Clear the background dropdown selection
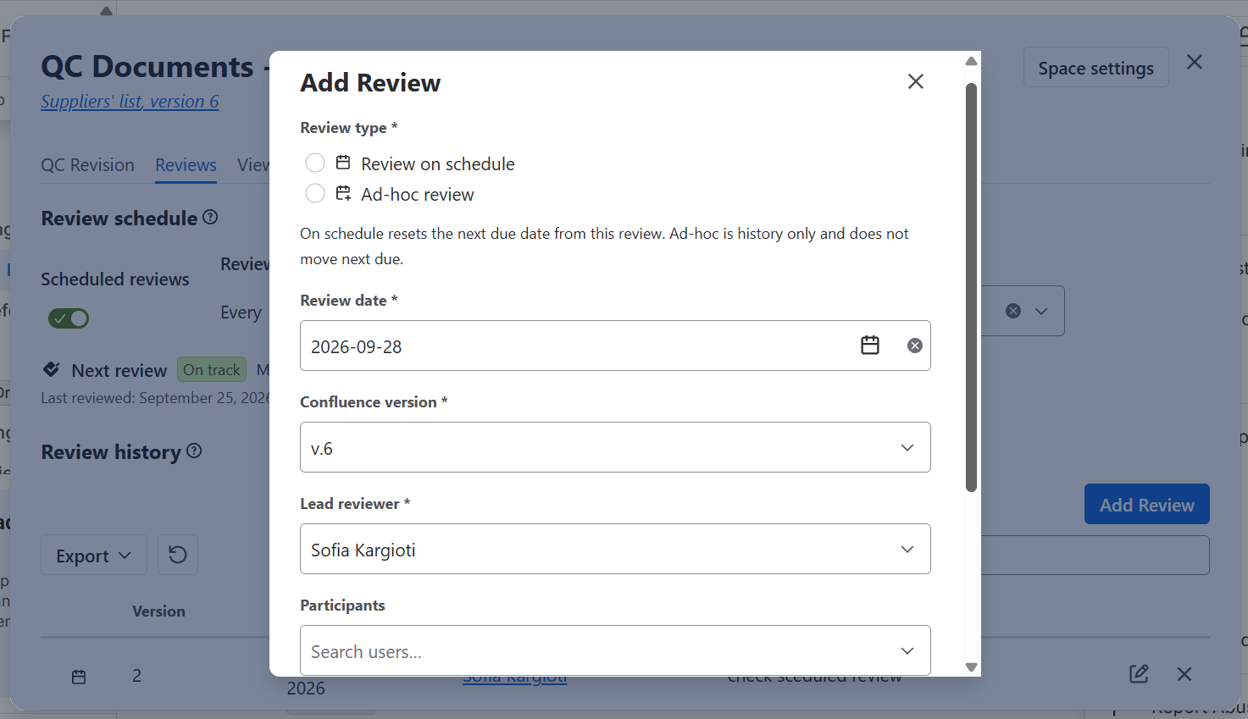Image resolution: width=1248 pixels, height=719 pixels. pos(1013,311)
